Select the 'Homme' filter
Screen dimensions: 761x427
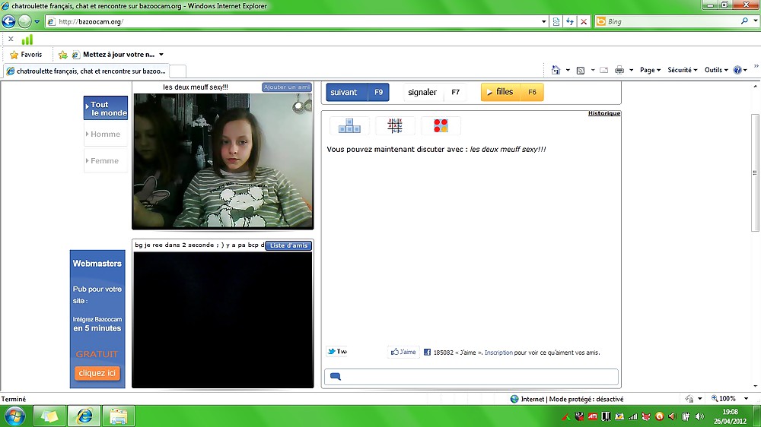[106, 134]
